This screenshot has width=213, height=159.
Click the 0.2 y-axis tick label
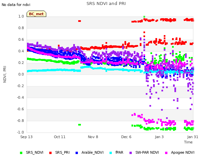pos(21,63)
